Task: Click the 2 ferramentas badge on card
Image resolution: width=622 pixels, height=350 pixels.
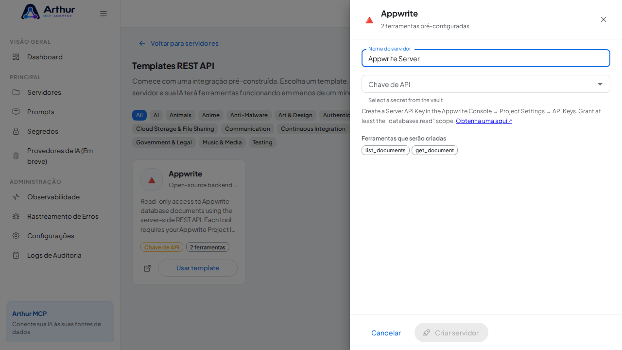Action: tap(207, 247)
